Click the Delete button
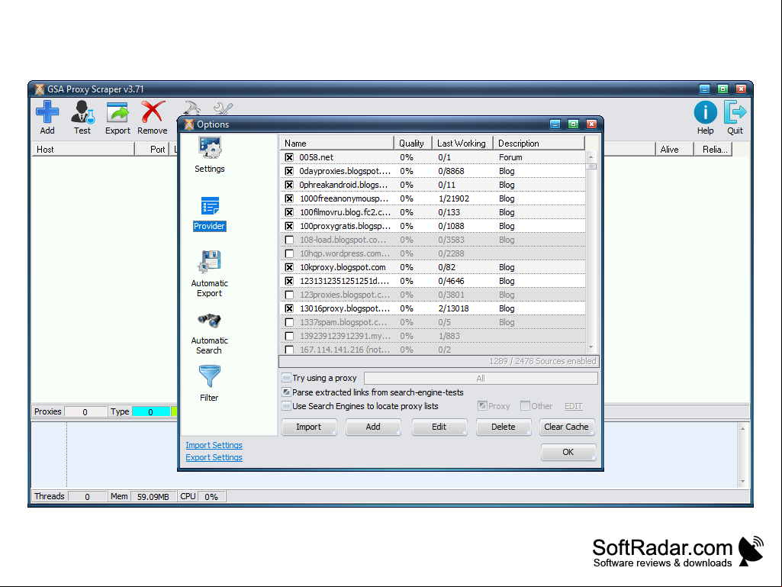The image size is (782, 587). click(504, 427)
